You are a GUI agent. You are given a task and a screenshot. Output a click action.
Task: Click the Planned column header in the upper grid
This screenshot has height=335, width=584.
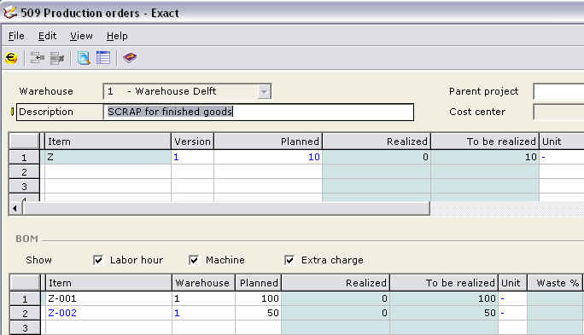click(268, 142)
